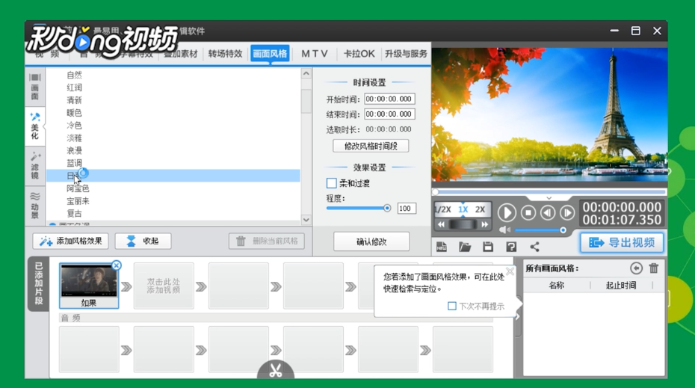Viewport: 695px width, 388px height.
Task: Open the 升级与服务 tab
Action: [x=406, y=54]
